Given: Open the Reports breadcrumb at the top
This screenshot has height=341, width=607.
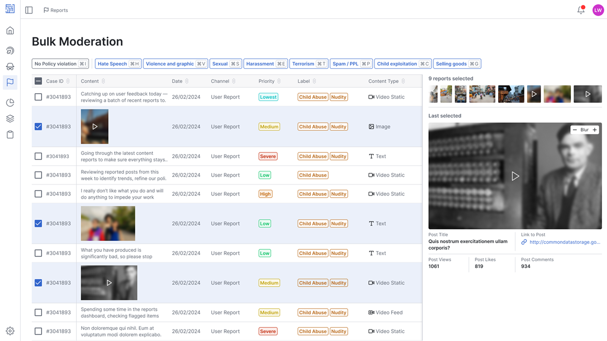Looking at the screenshot, I should point(56,10).
